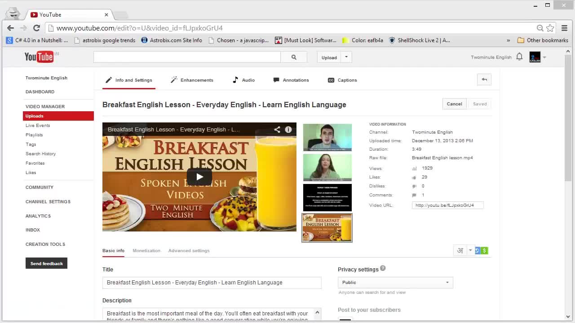Click the Dislikes thumbs-down icon
This screenshot has width=575, height=323.
click(414, 186)
